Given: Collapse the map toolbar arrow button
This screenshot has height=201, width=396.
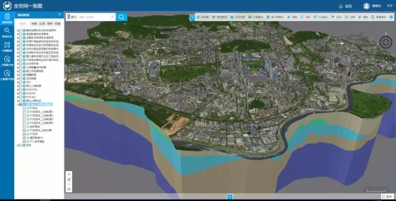Looking at the screenshot, I should point(192,17).
